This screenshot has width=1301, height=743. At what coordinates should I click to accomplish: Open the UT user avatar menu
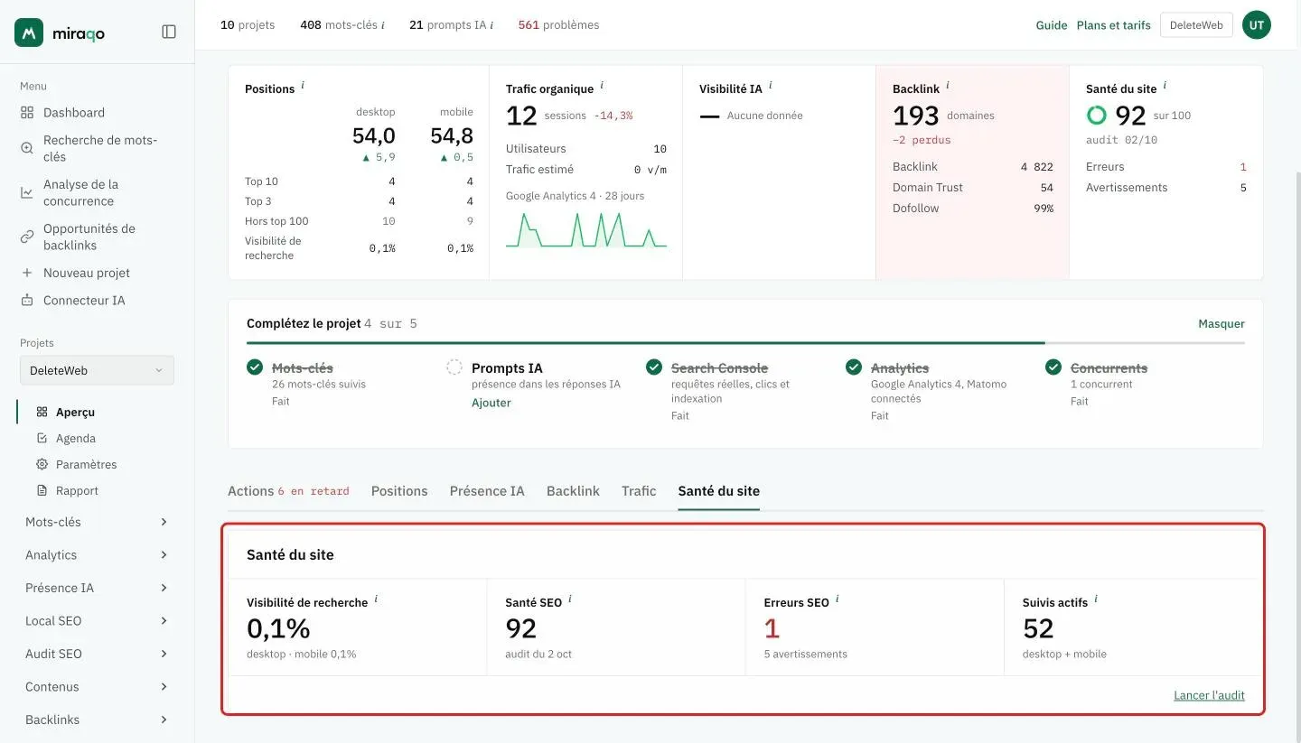[x=1256, y=25]
